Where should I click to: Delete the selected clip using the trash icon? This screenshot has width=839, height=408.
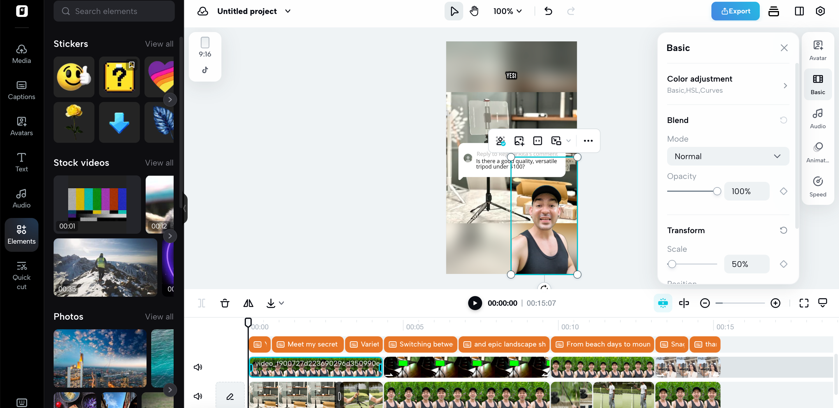click(x=225, y=303)
